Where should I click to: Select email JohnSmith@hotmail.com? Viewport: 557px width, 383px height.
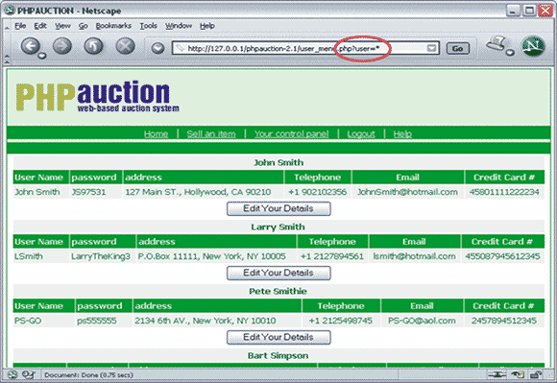[407, 192]
